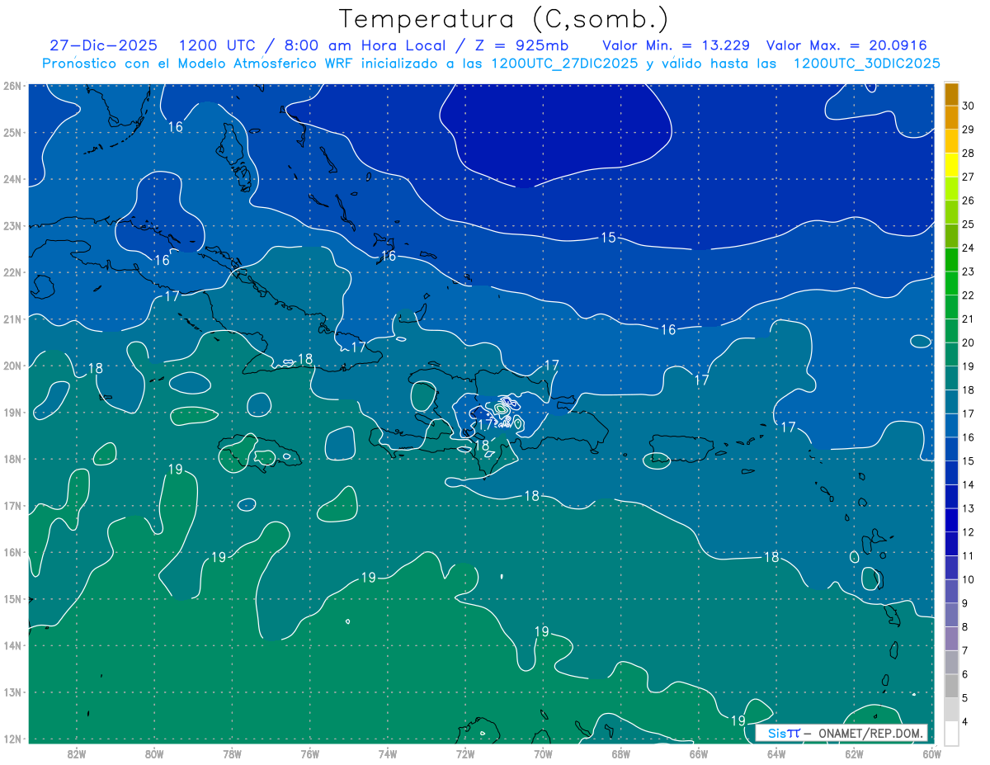This screenshot has width=990, height=765.
Task: Click the legend scale value "29"
Action: [969, 130]
